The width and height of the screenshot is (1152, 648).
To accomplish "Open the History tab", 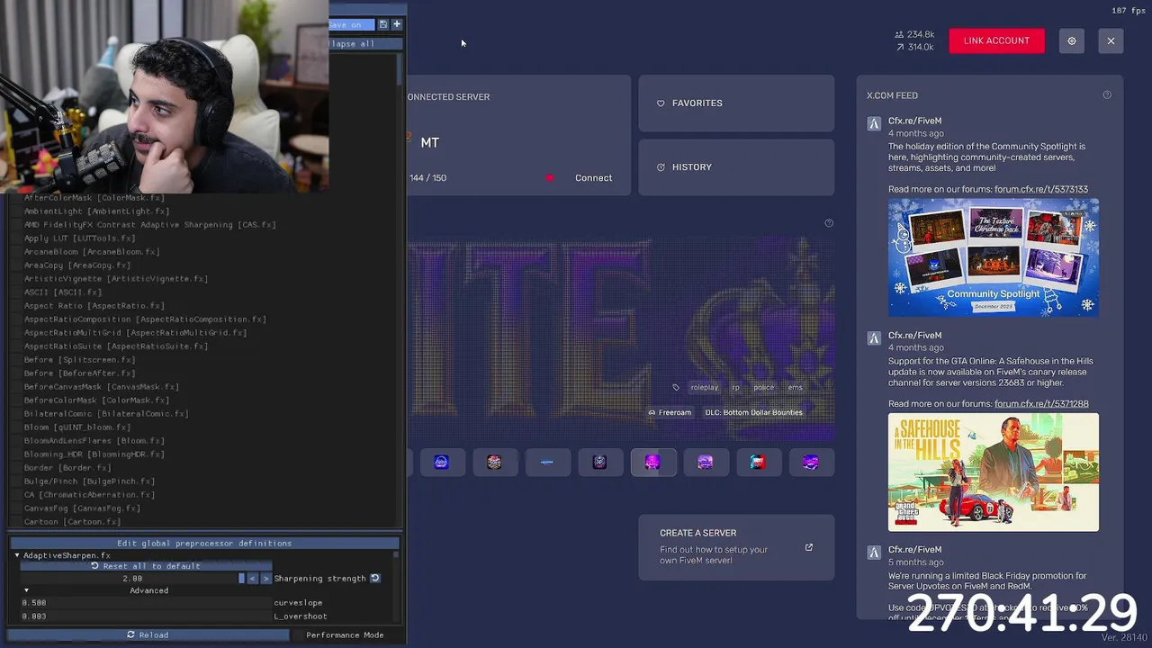I will (x=736, y=167).
